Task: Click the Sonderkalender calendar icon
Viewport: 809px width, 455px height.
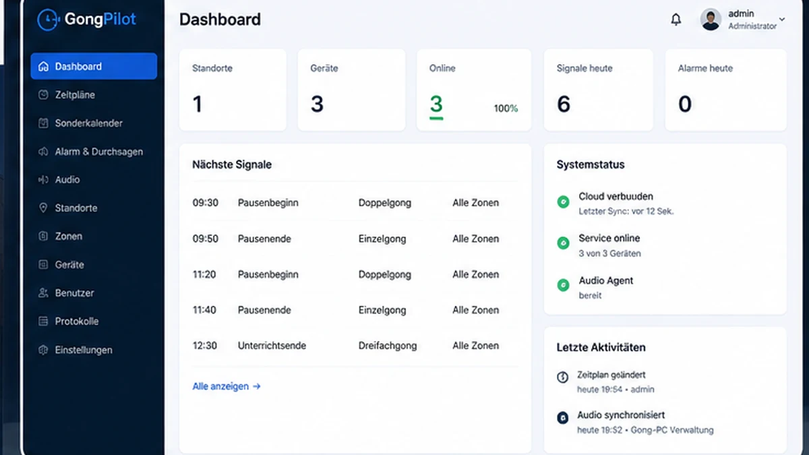Action: pyautogui.click(x=44, y=123)
